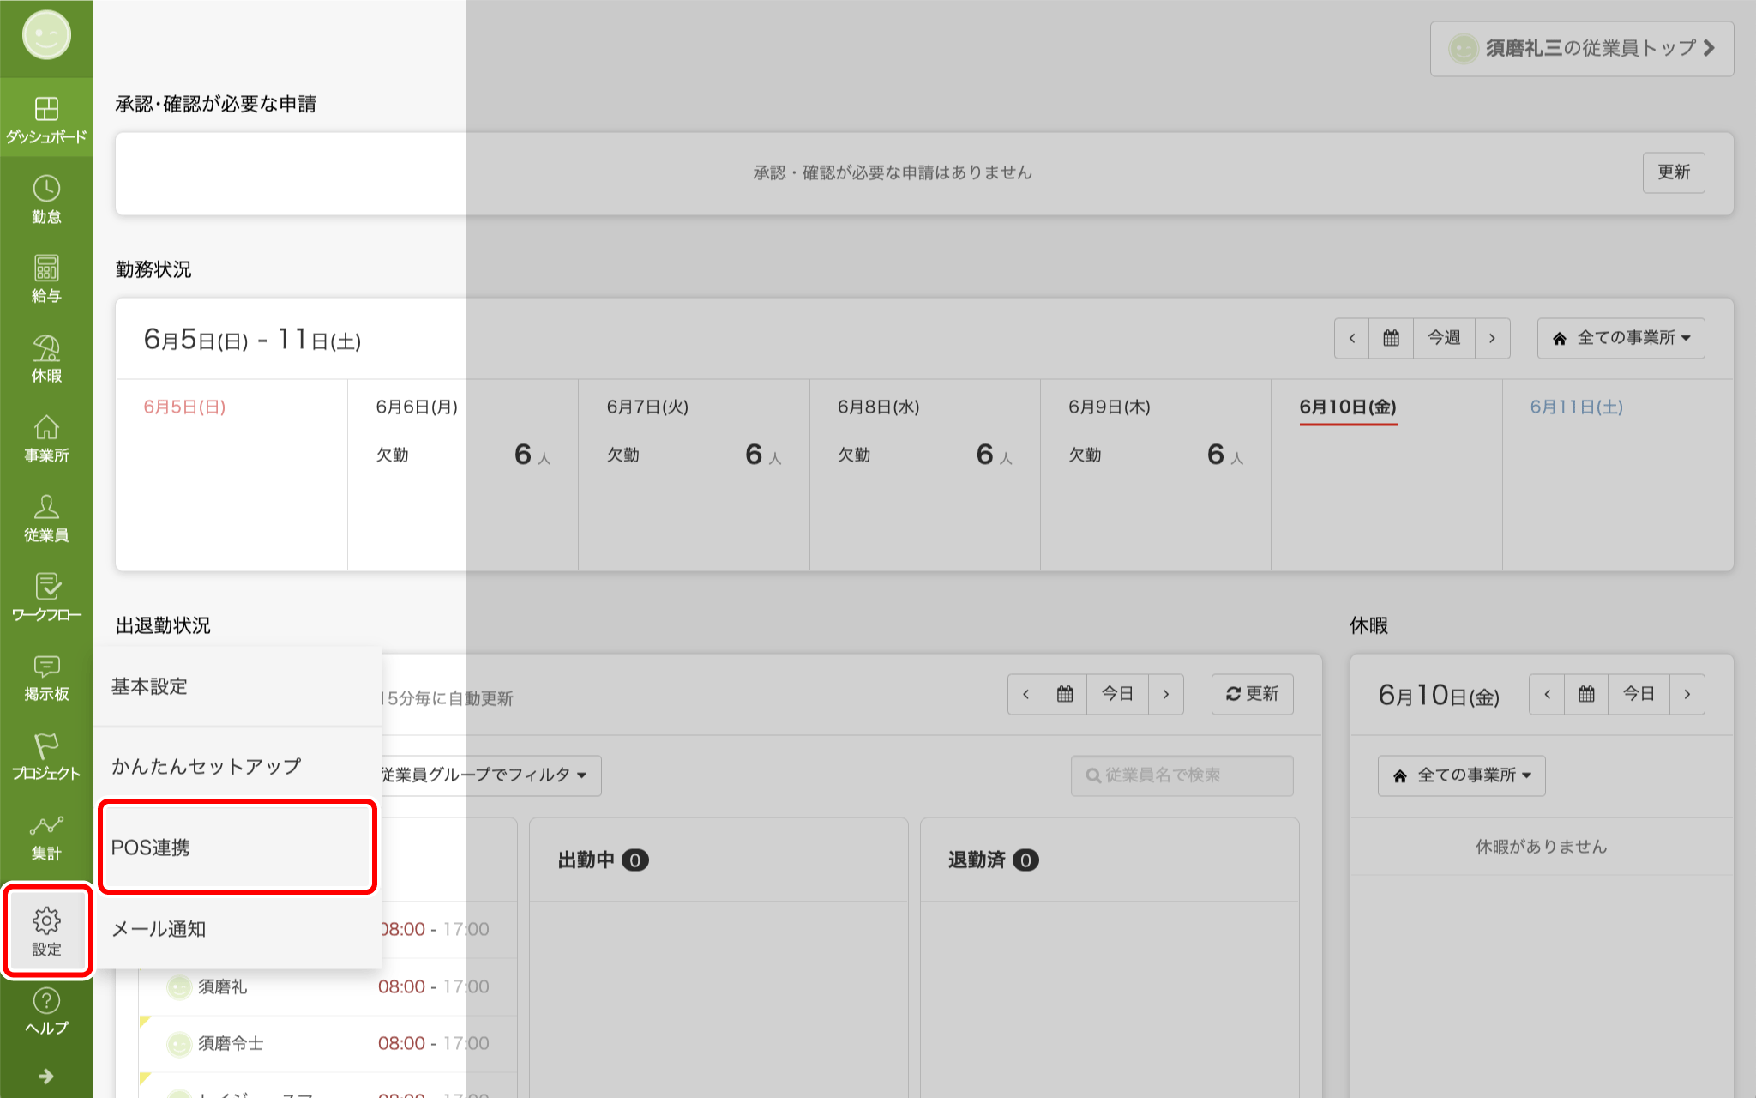The height and width of the screenshot is (1098, 1756).
Task: Open the 休暇 leave sidebar icon
Action: pos(46,359)
